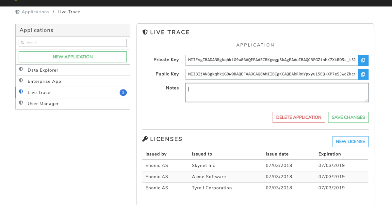The width and height of the screenshot is (392, 205).
Task: Select the Skynet Inc license row
Action: click(x=255, y=166)
